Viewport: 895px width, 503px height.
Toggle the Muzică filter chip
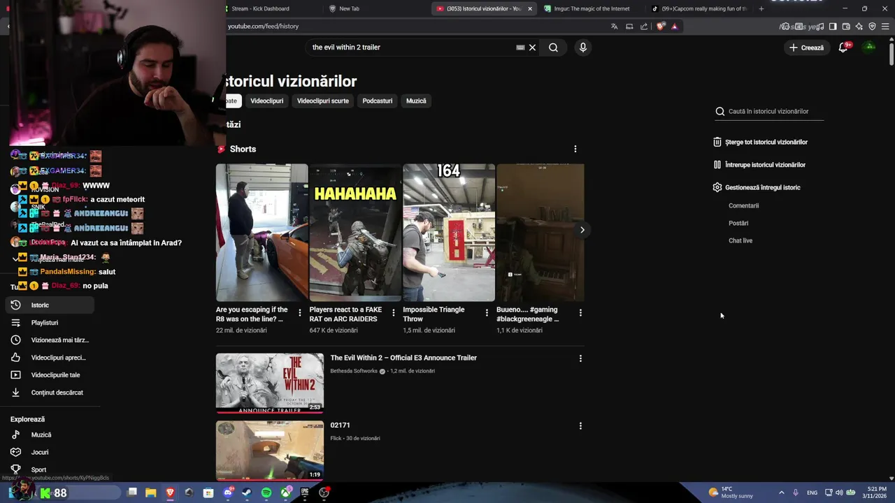pyautogui.click(x=416, y=101)
